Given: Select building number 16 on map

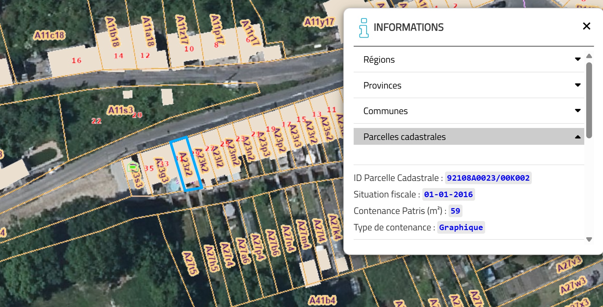Looking at the screenshot, I should pos(76,60).
